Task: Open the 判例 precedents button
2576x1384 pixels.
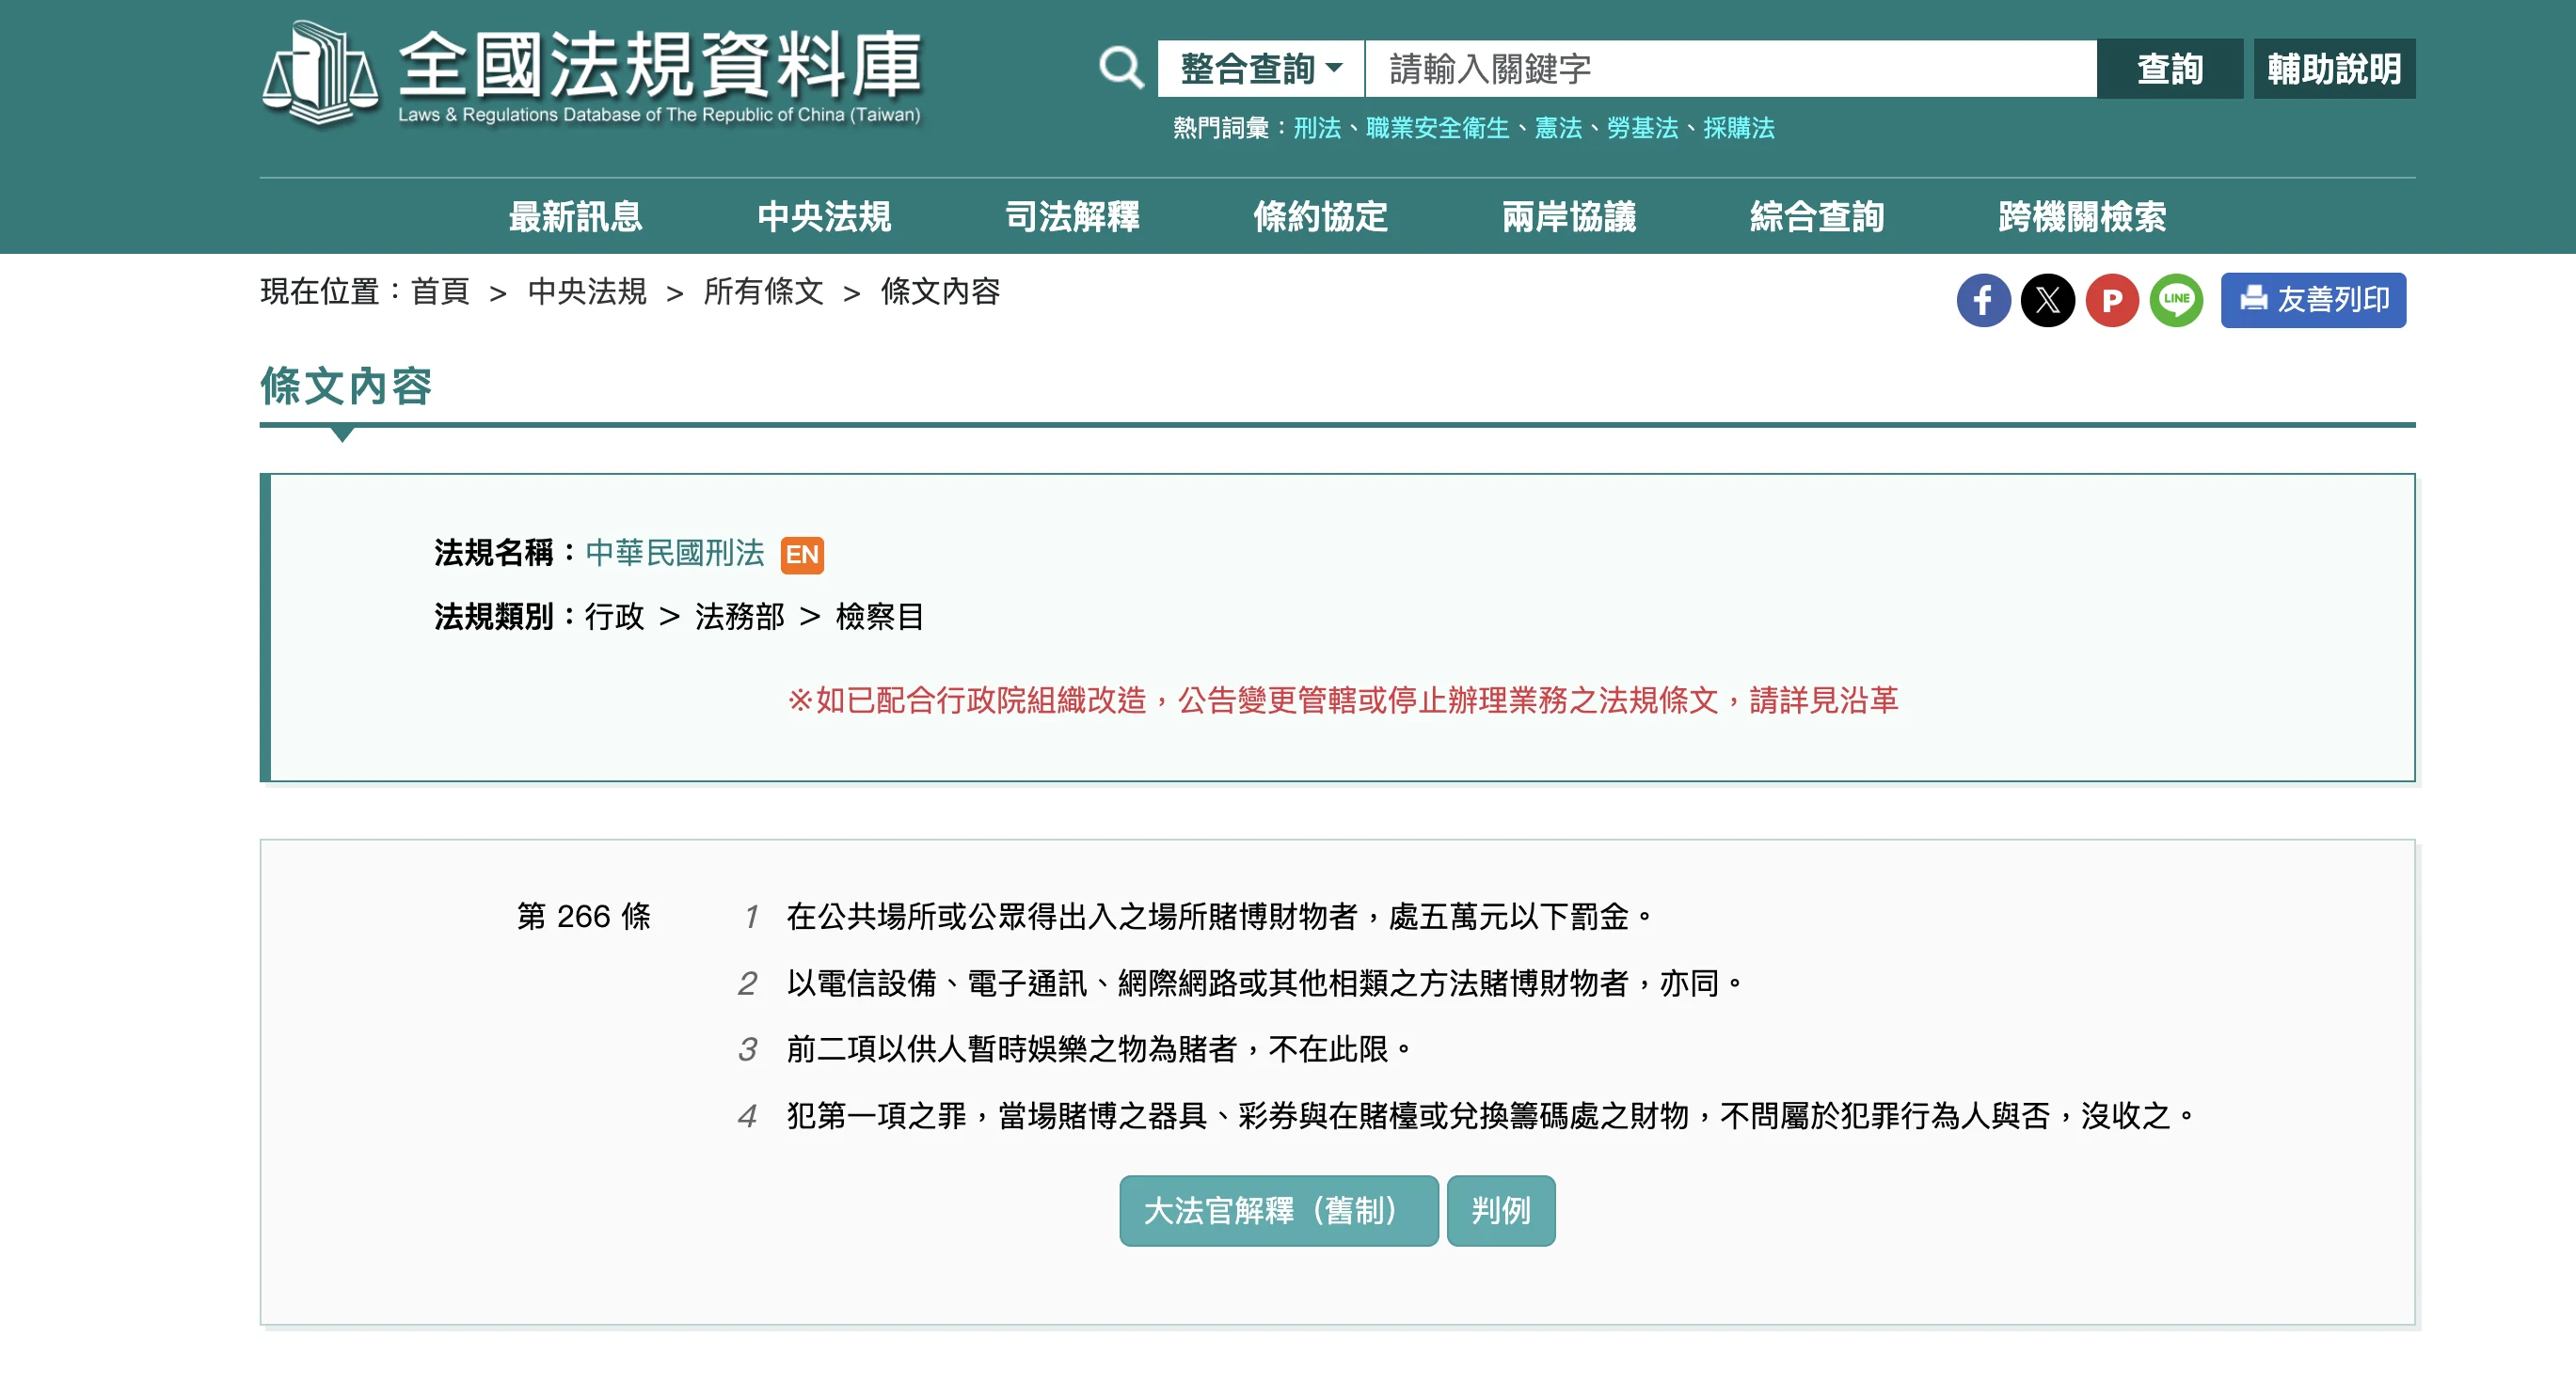Action: [1501, 1210]
